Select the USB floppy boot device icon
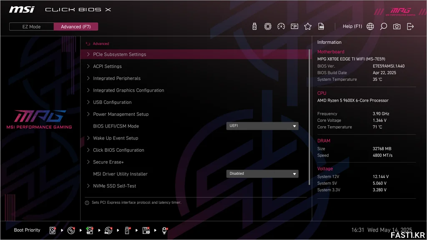This screenshot has height=240, width=427. pos(146,230)
